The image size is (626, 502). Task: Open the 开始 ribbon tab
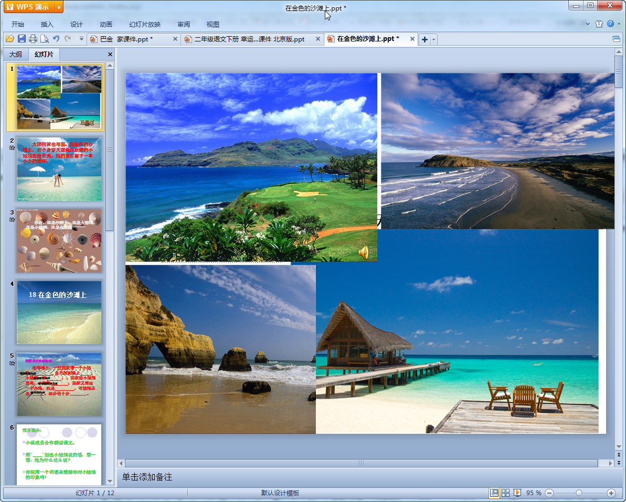pyautogui.click(x=18, y=24)
